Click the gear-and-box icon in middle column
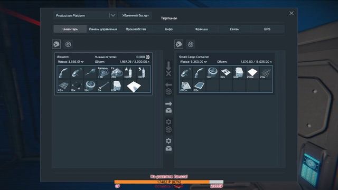338x190 pixels. (168, 145)
